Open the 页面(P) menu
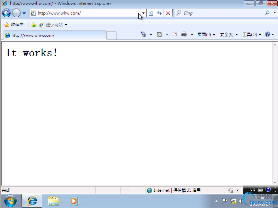This screenshot has width=278, height=208. (x=206, y=35)
